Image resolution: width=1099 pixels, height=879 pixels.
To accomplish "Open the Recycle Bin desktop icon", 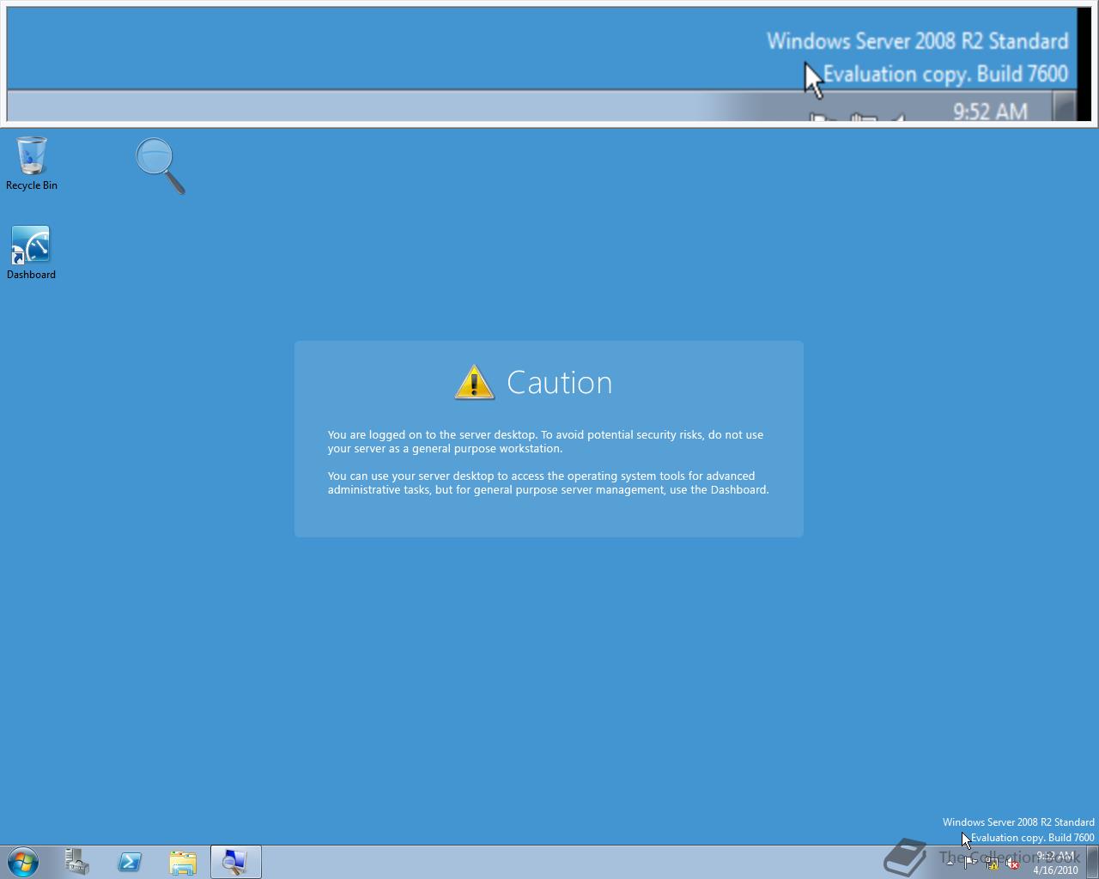I will [x=32, y=163].
